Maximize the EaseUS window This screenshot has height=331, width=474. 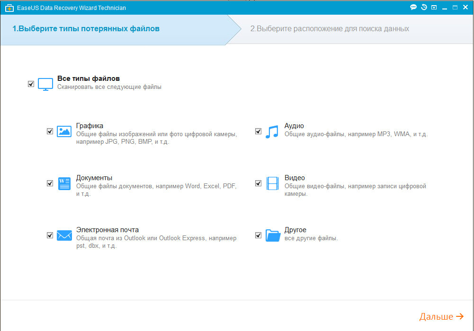pos(455,8)
